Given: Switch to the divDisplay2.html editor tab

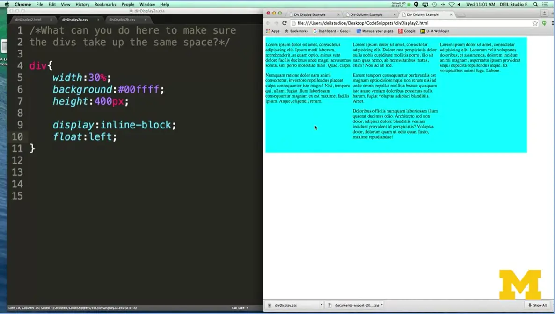Looking at the screenshot, I should [28, 20].
